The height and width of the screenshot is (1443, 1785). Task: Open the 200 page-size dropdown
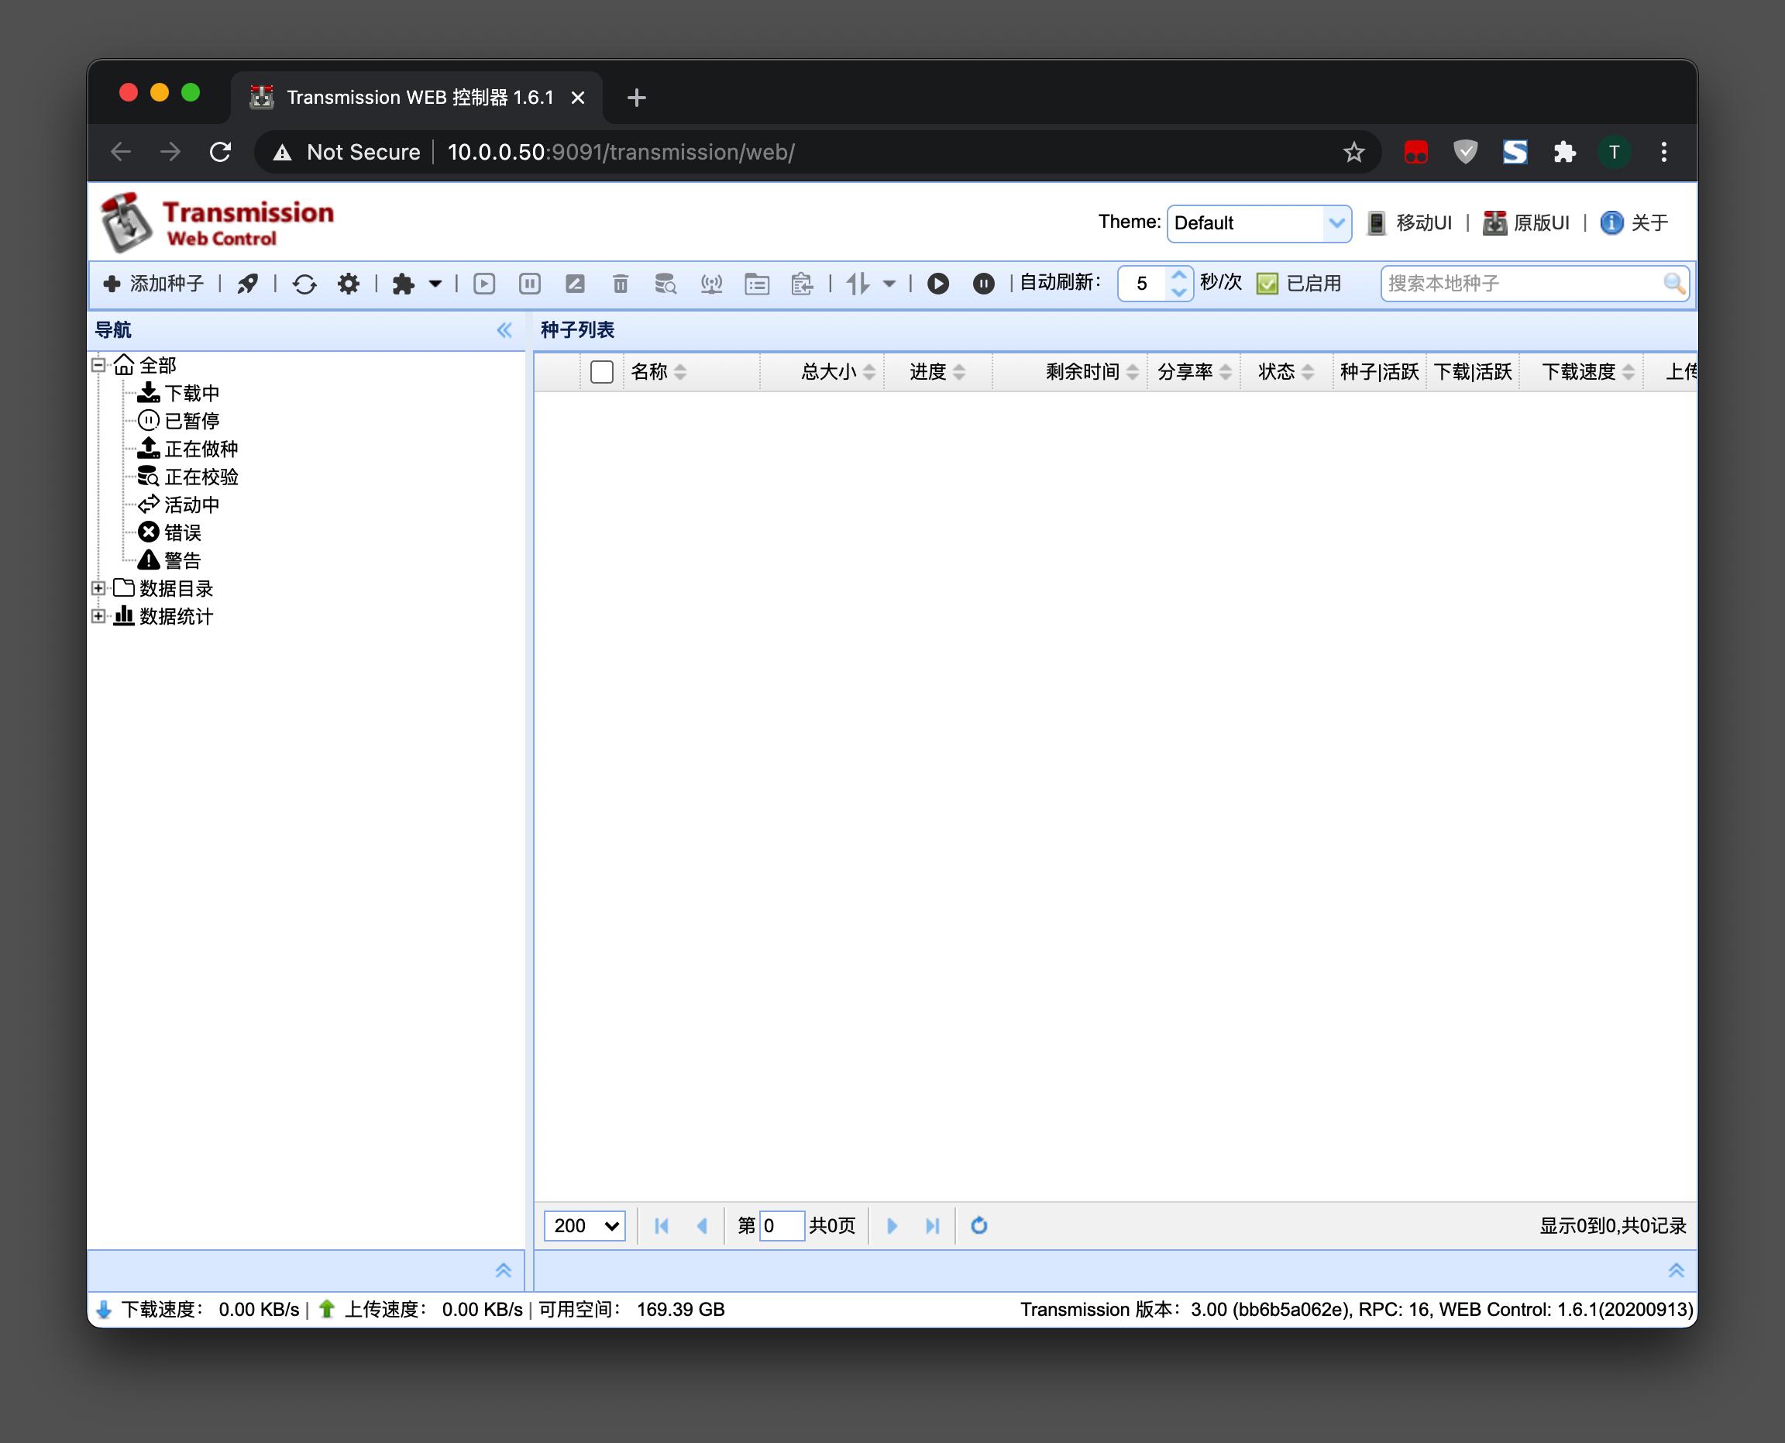(x=585, y=1225)
